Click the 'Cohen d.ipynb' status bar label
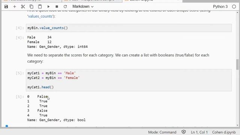This screenshot has height=135, width=240. point(224,132)
